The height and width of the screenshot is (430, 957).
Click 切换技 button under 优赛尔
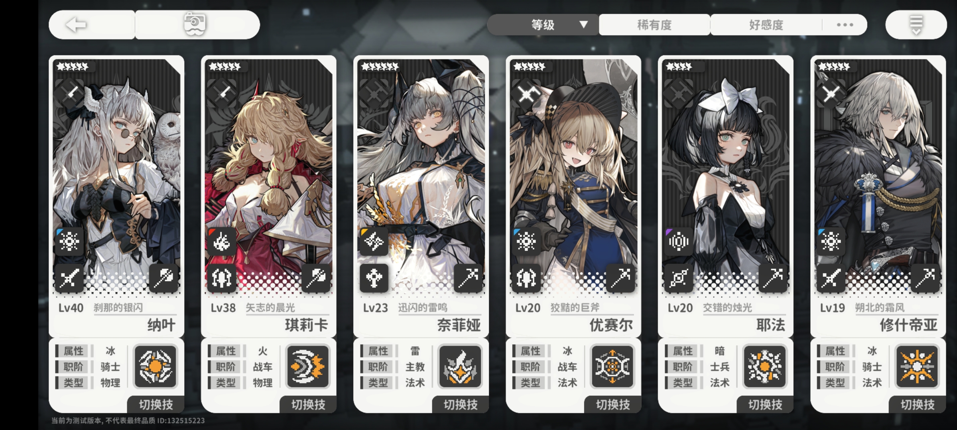(613, 405)
